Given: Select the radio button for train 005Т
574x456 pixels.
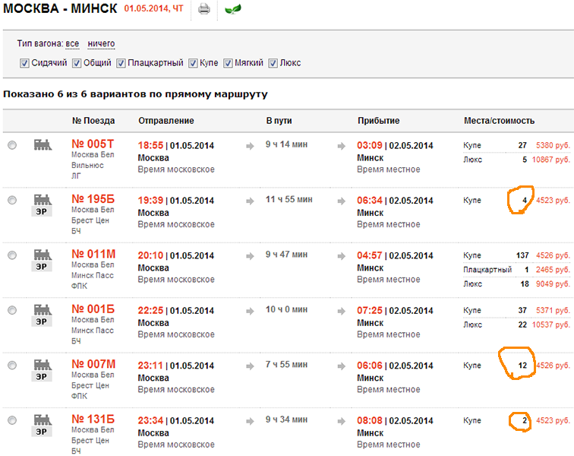Looking at the screenshot, I should 12,145.
